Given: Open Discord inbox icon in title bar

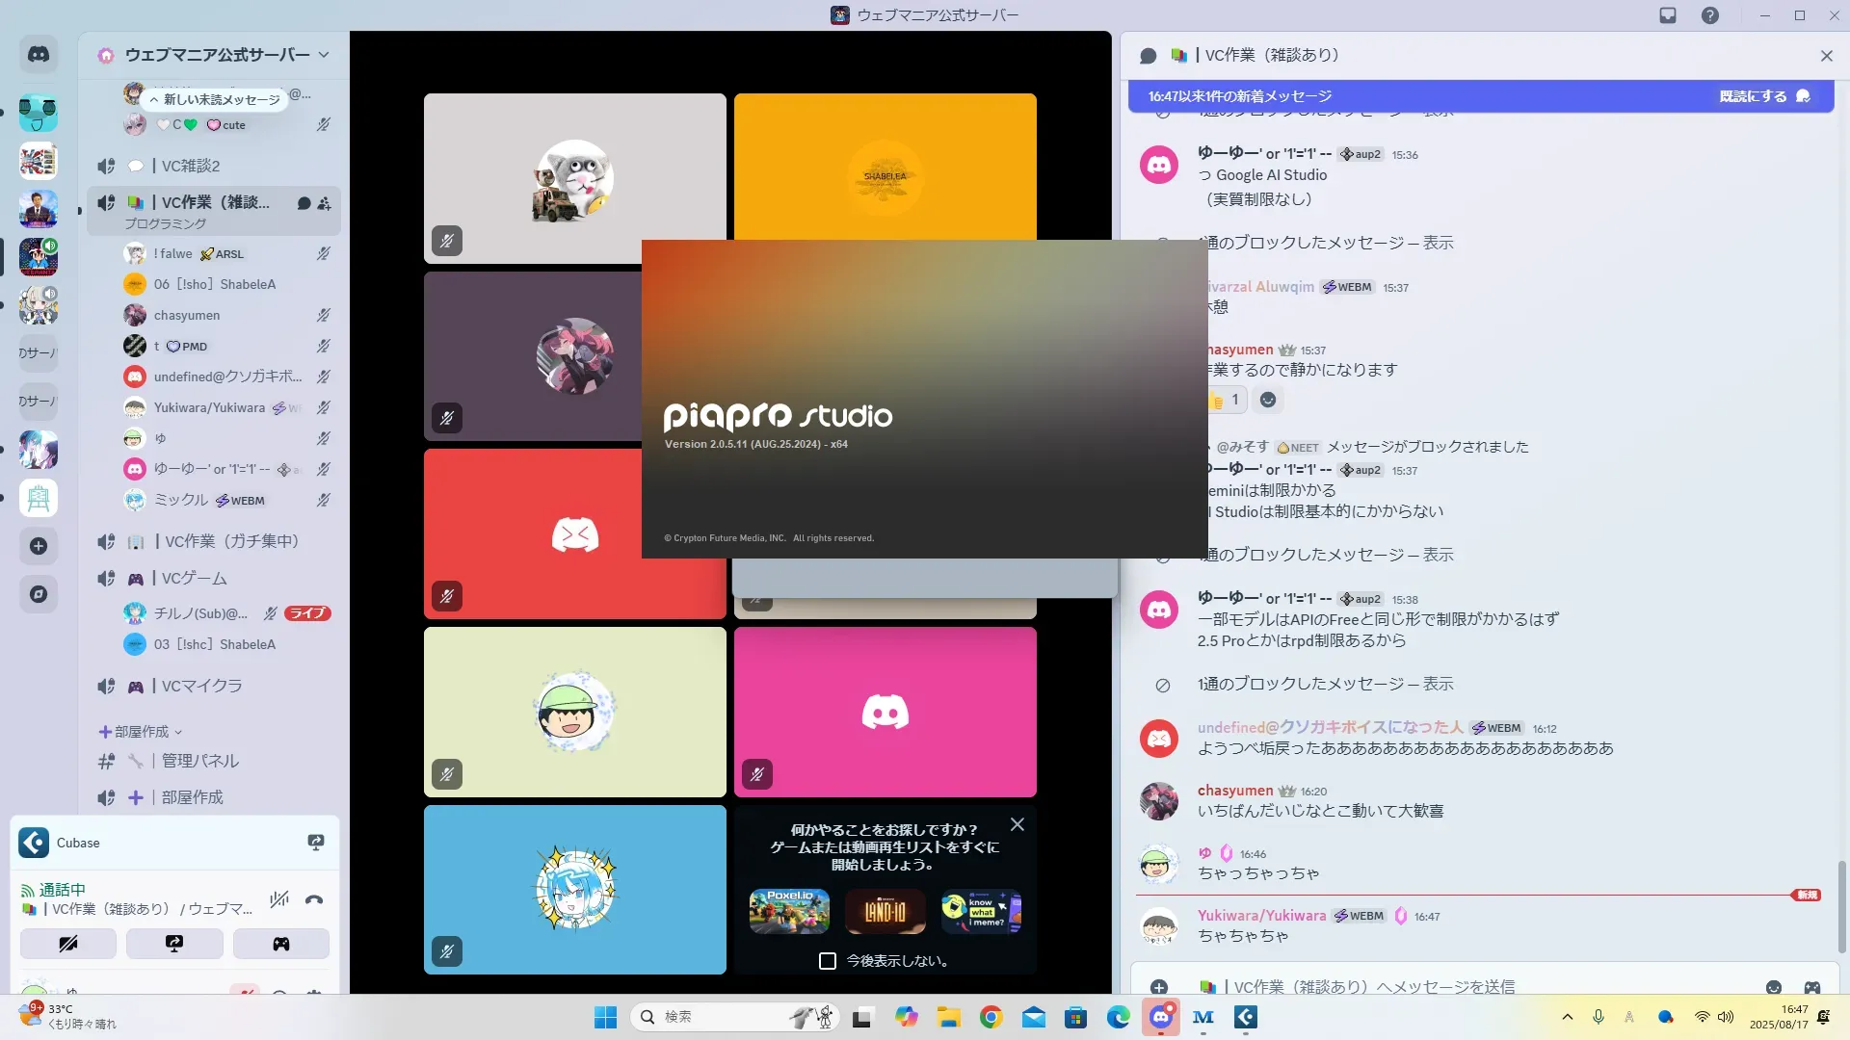Looking at the screenshot, I should pyautogui.click(x=1668, y=15).
